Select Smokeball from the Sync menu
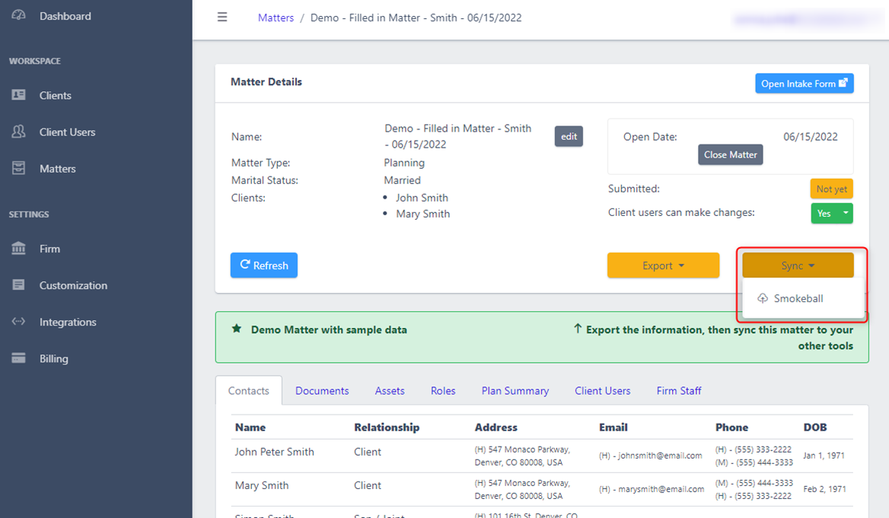This screenshot has width=889, height=518. (798, 299)
